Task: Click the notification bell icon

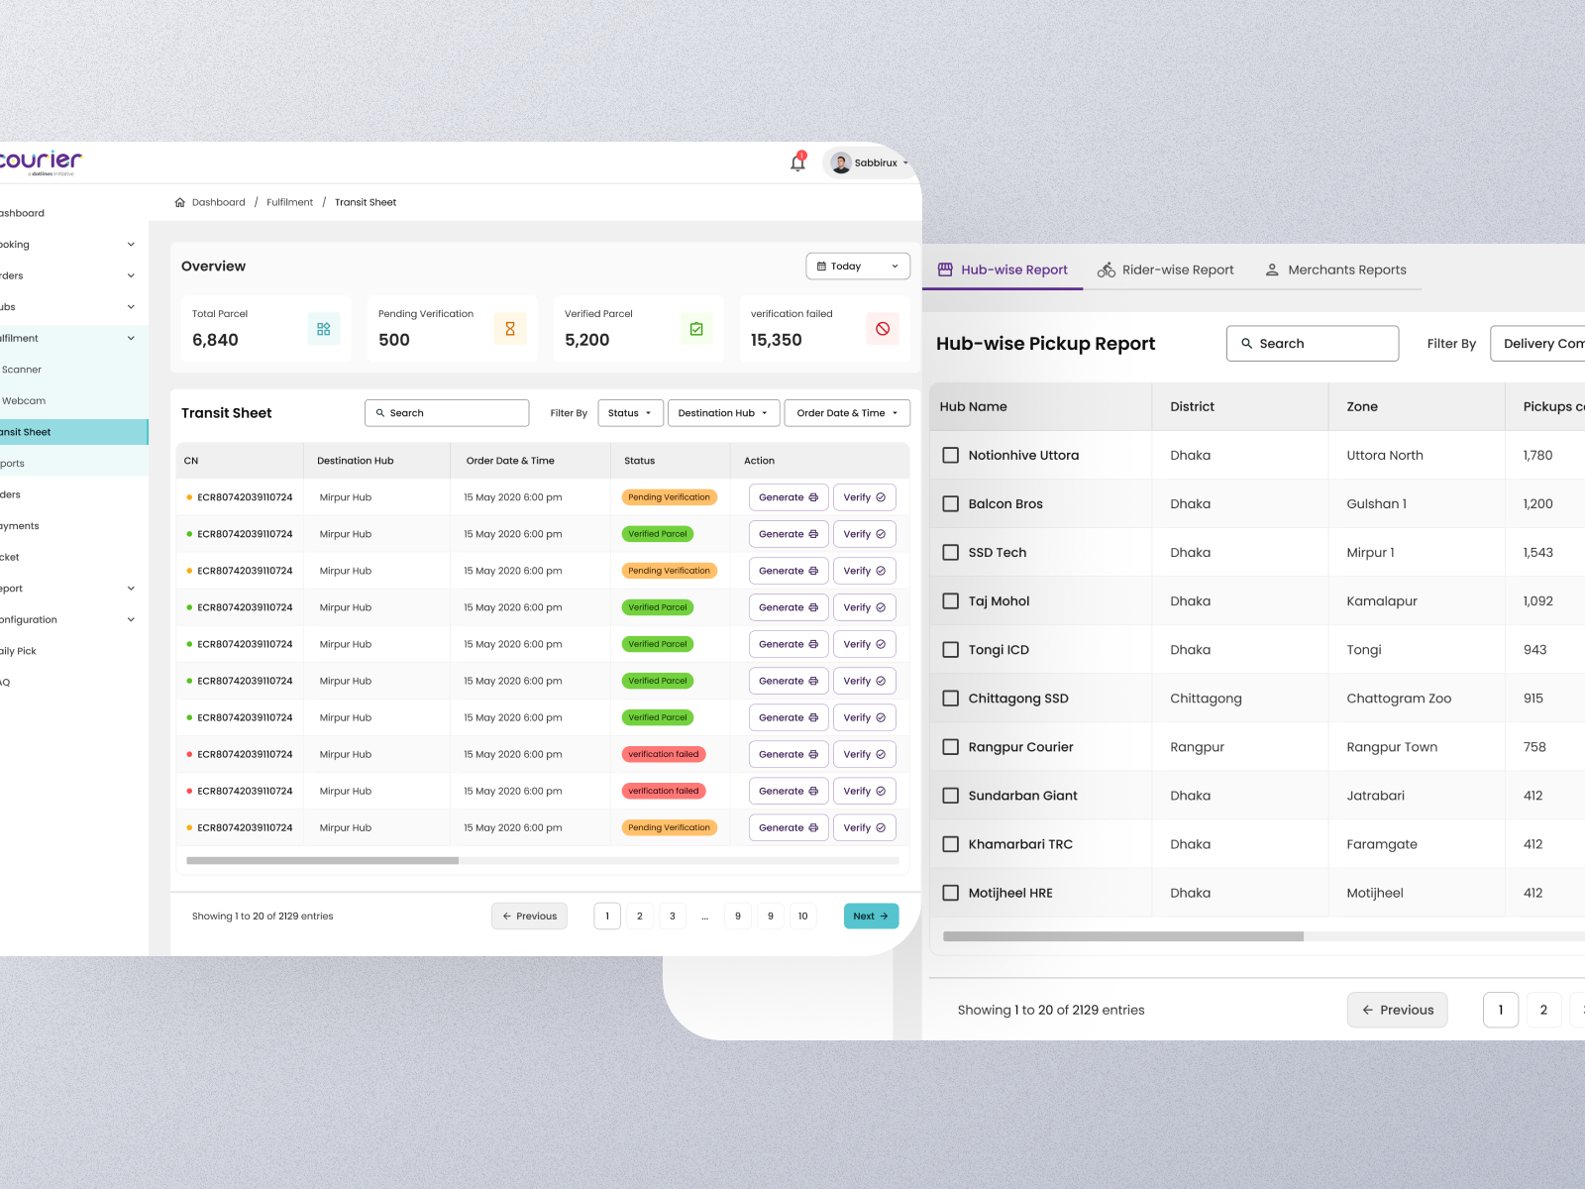Action: click(797, 162)
